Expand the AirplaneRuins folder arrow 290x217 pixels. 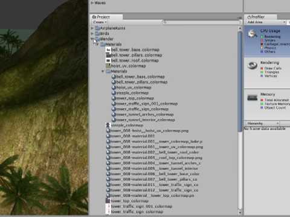(x=92, y=28)
